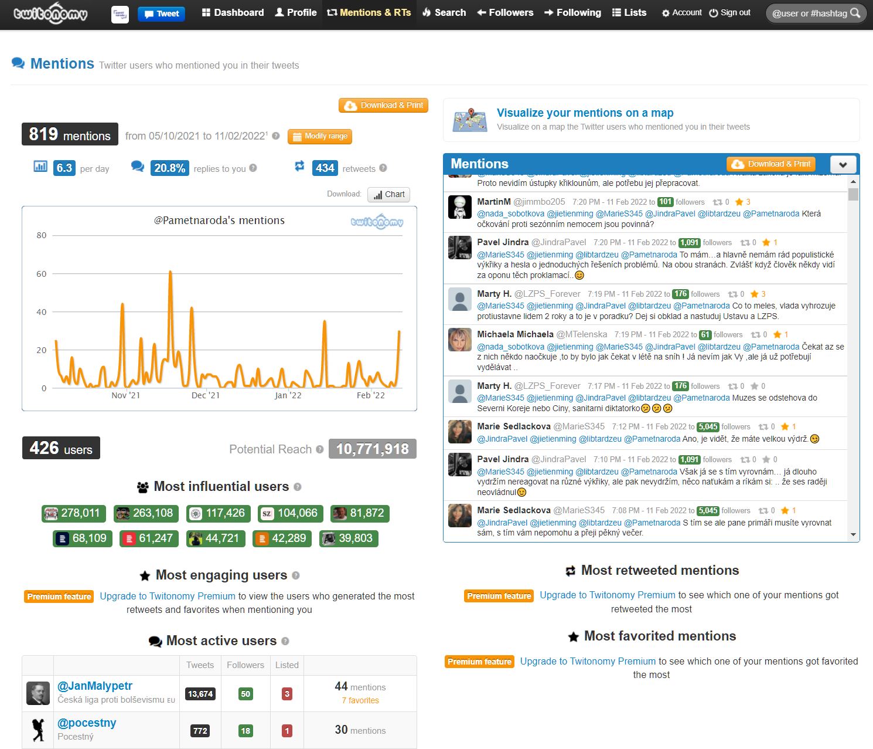Viewport: 873px width, 749px height.
Task: Click orange Download & Print above mentions count
Action: (x=383, y=106)
